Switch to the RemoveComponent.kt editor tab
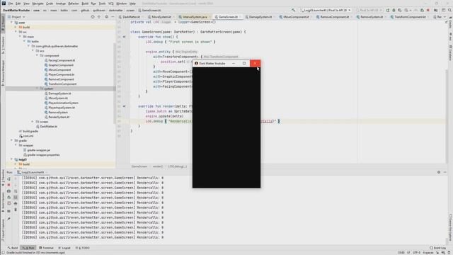The height and width of the screenshot is (255, 453). pyautogui.click(x=334, y=17)
